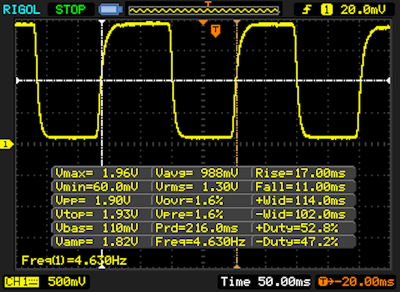Click the Time 50.00ms timebase readout
This screenshot has height=292, width=400.
pyautogui.click(x=266, y=281)
